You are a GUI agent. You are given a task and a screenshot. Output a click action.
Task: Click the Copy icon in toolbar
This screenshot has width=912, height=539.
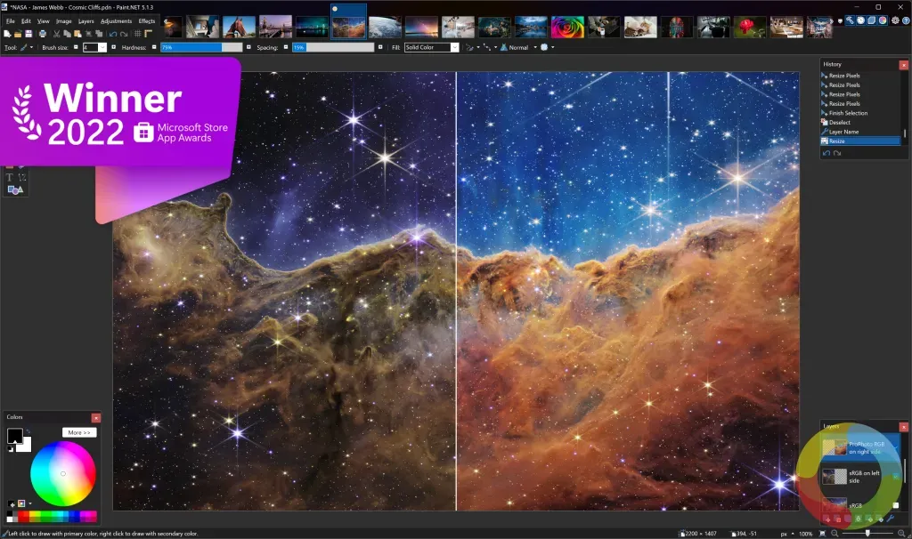[67, 34]
